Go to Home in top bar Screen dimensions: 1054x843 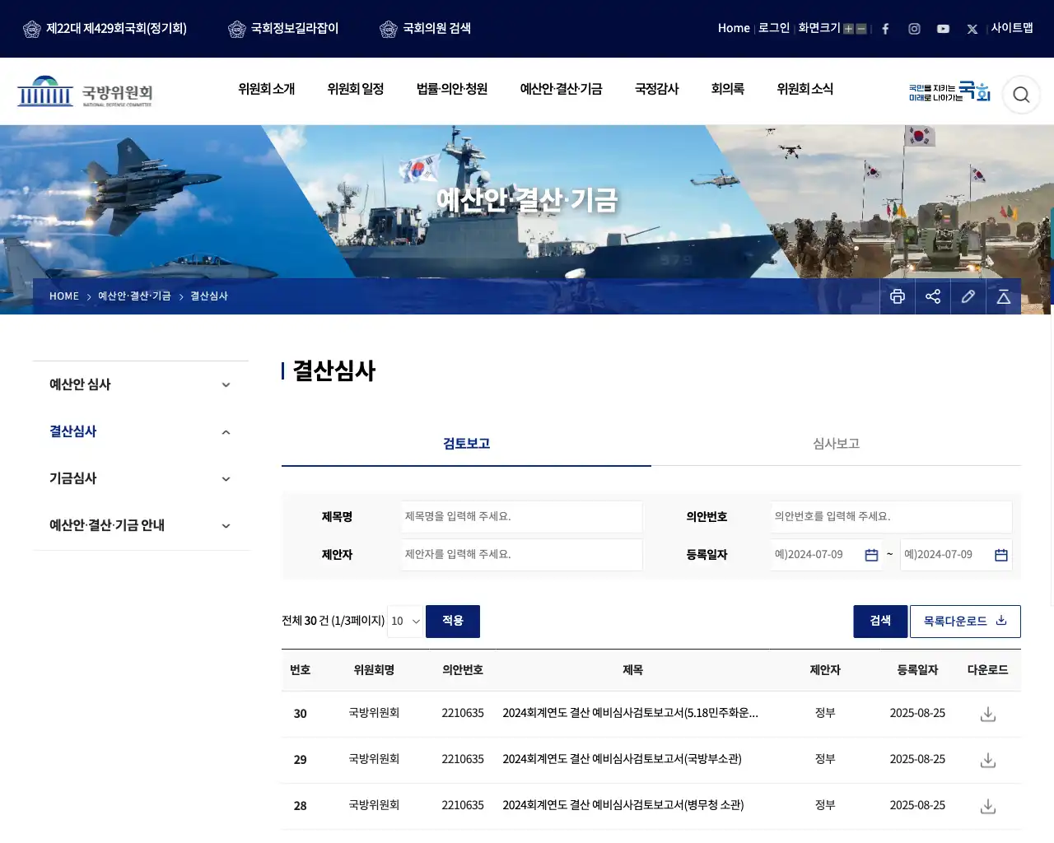point(734,28)
